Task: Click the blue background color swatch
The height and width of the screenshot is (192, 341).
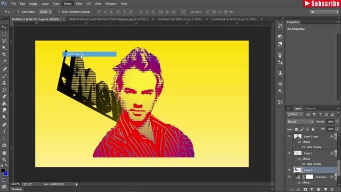Action: pos(6,173)
